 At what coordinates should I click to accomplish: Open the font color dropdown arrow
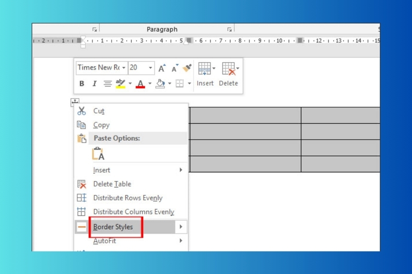click(150, 84)
